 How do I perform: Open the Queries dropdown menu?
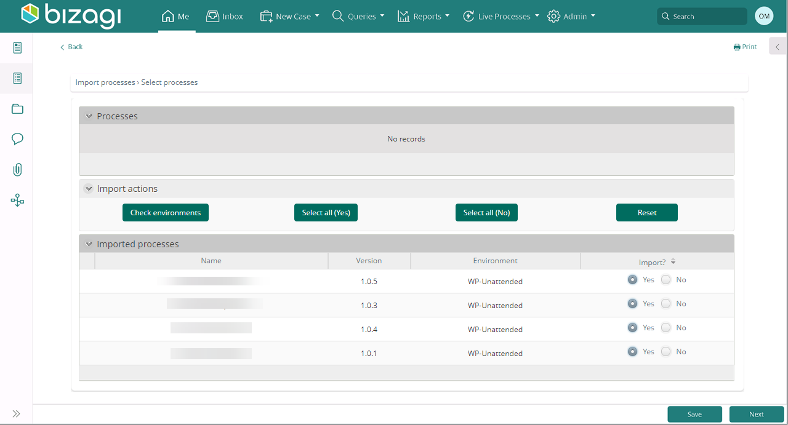point(358,17)
